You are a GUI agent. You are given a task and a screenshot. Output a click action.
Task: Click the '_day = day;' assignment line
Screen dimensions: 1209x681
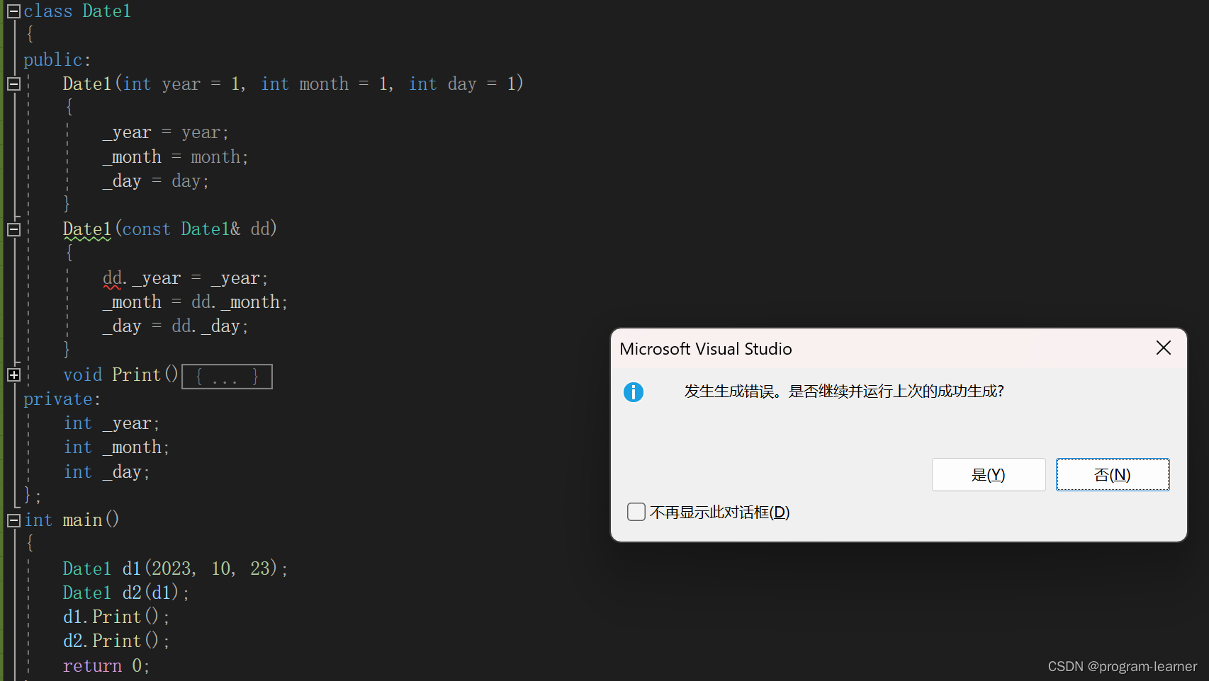[x=156, y=181]
